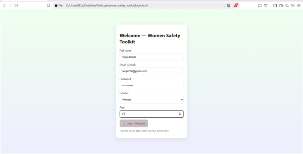Click the address bar URL for login.html
The image size is (303, 154).
tap(107, 6)
